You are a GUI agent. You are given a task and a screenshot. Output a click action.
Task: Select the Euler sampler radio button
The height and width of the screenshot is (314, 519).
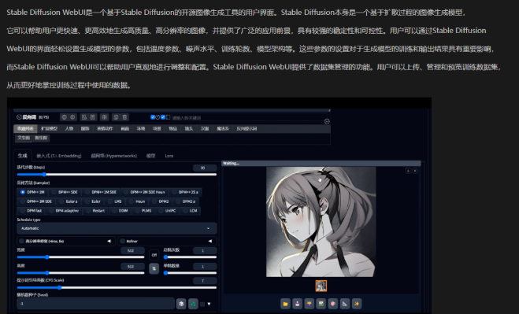pos(93,201)
